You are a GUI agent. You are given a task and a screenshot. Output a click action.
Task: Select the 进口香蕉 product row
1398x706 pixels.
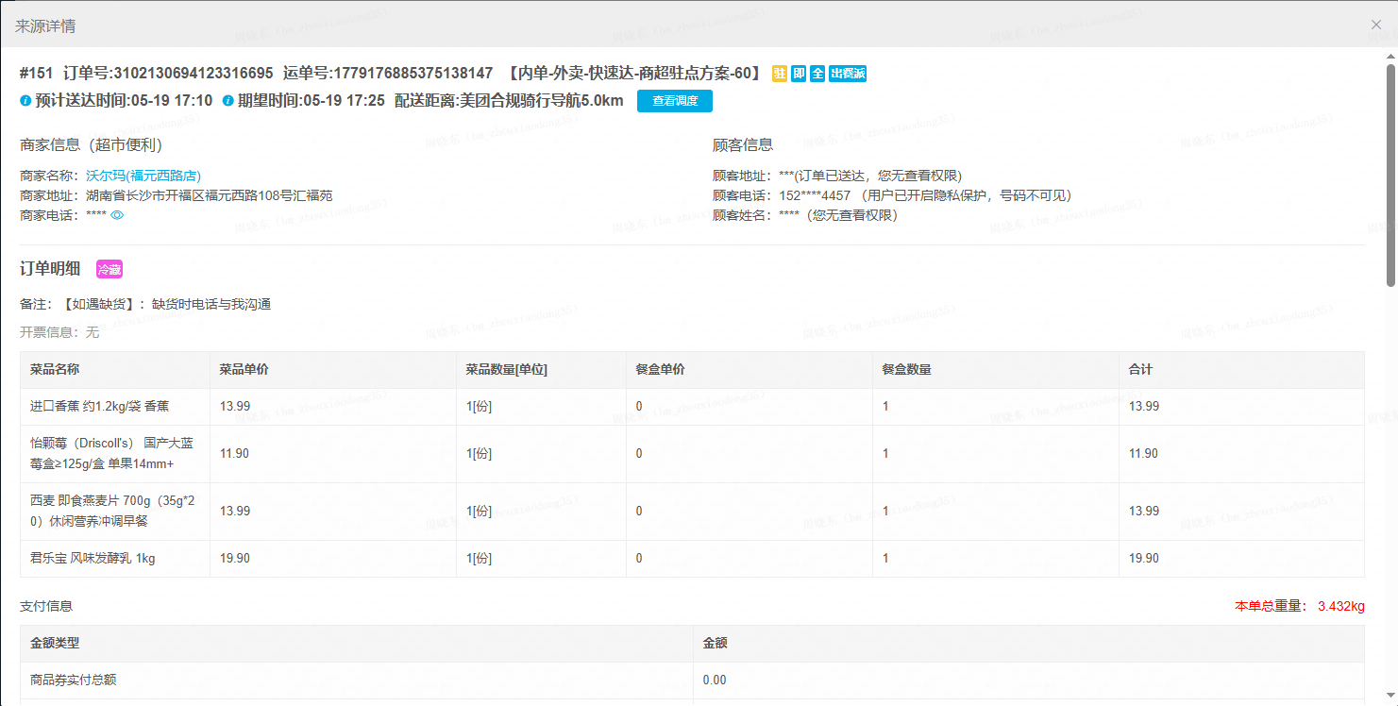click(x=692, y=407)
